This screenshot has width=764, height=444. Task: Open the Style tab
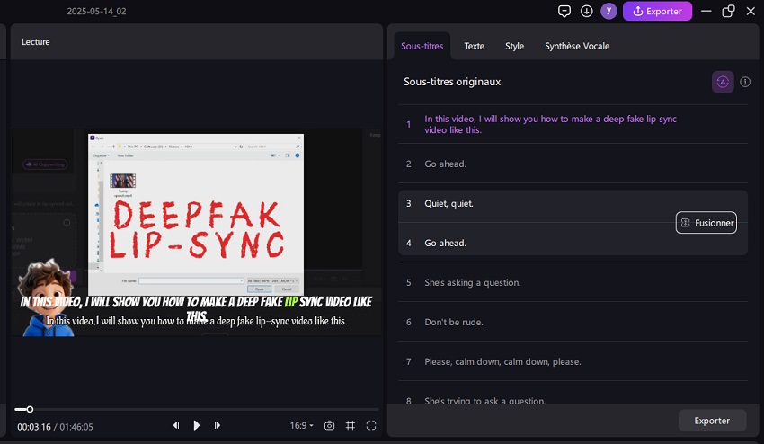pos(514,46)
